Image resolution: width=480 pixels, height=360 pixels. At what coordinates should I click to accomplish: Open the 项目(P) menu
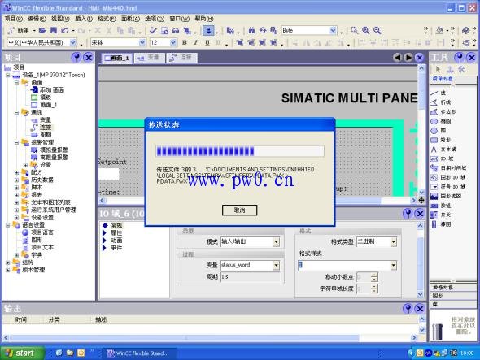[13, 19]
